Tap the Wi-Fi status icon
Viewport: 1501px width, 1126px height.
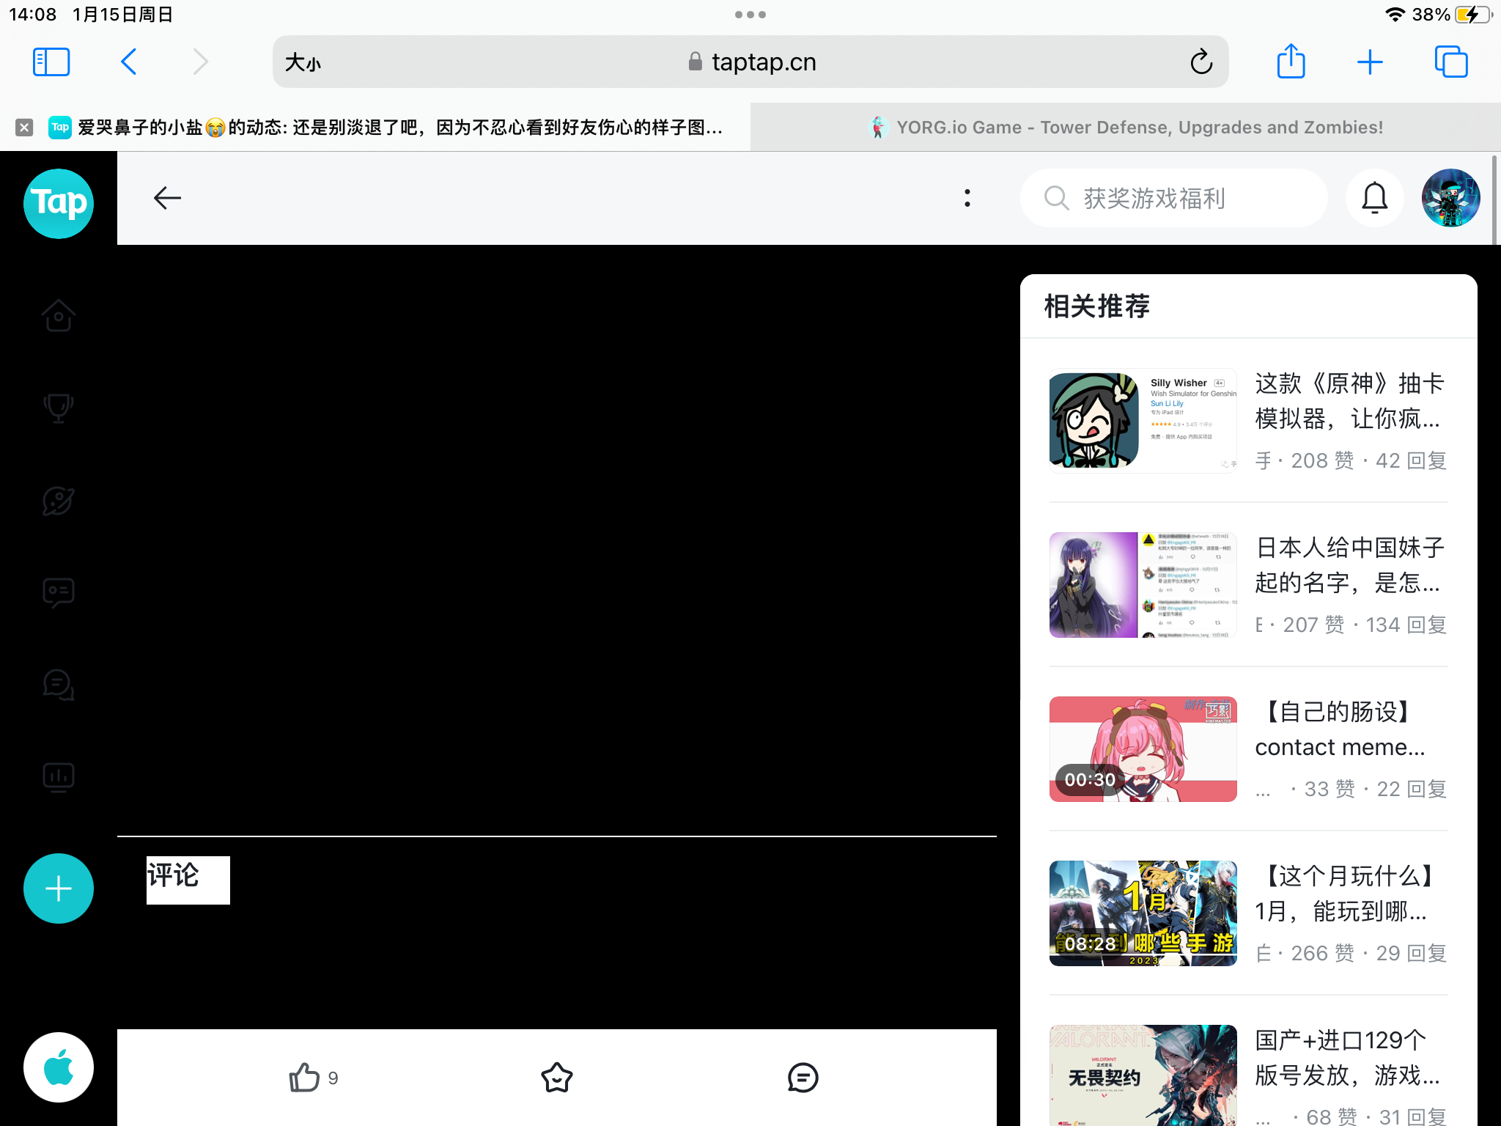click(x=1395, y=15)
